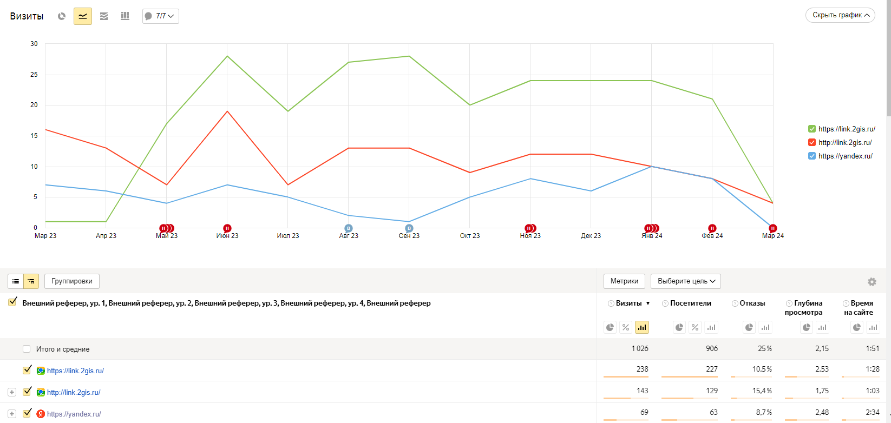The height and width of the screenshot is (423, 891).
Task: Select the line chart view icon
Action: point(83,16)
